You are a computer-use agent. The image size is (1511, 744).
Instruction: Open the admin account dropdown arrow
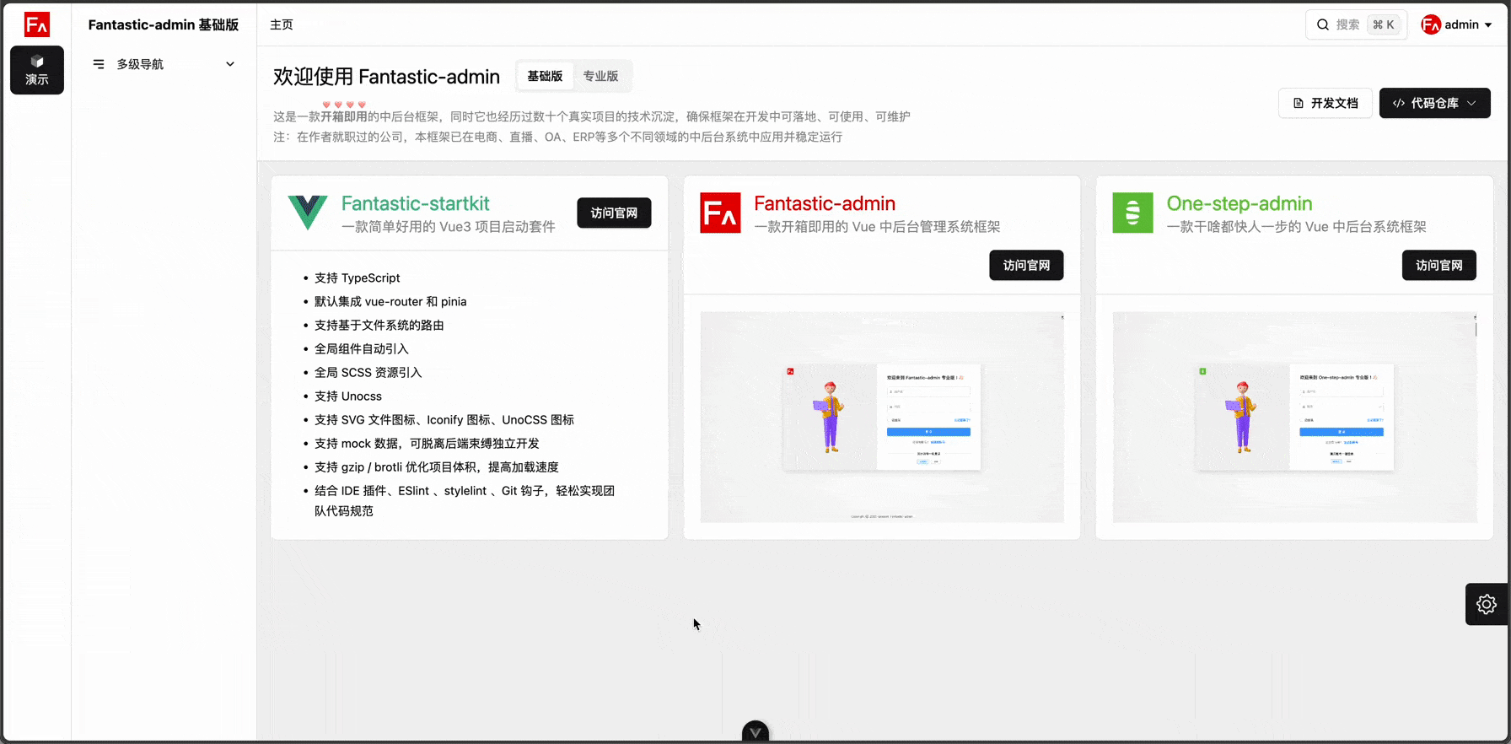tap(1488, 25)
